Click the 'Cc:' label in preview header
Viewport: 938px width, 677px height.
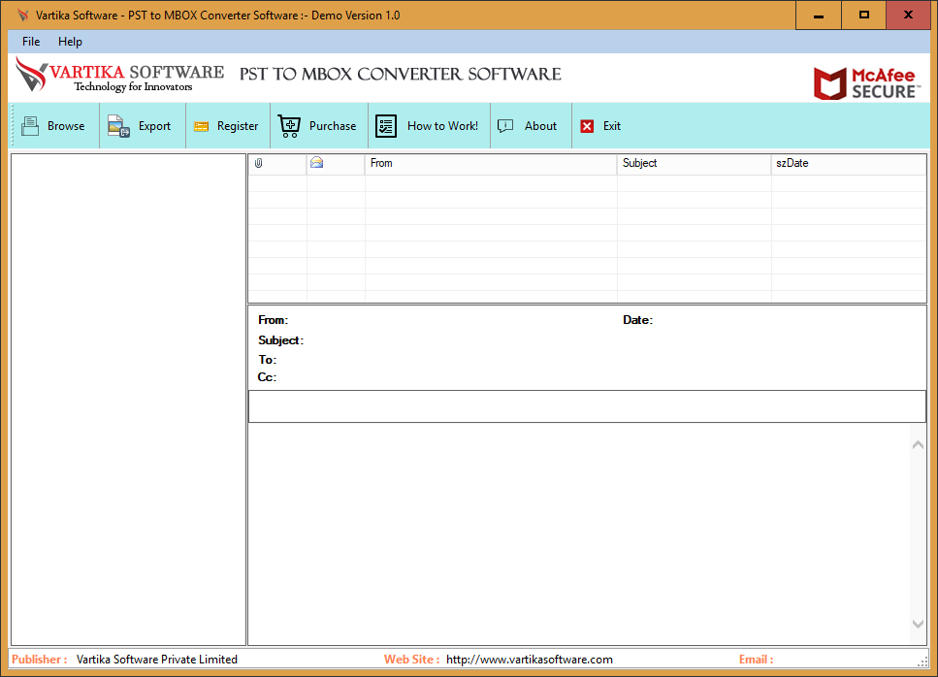[x=267, y=377]
